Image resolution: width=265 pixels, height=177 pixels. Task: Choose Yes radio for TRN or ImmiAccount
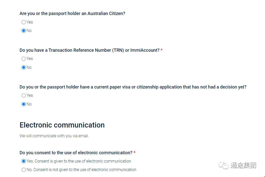[x=24, y=59]
